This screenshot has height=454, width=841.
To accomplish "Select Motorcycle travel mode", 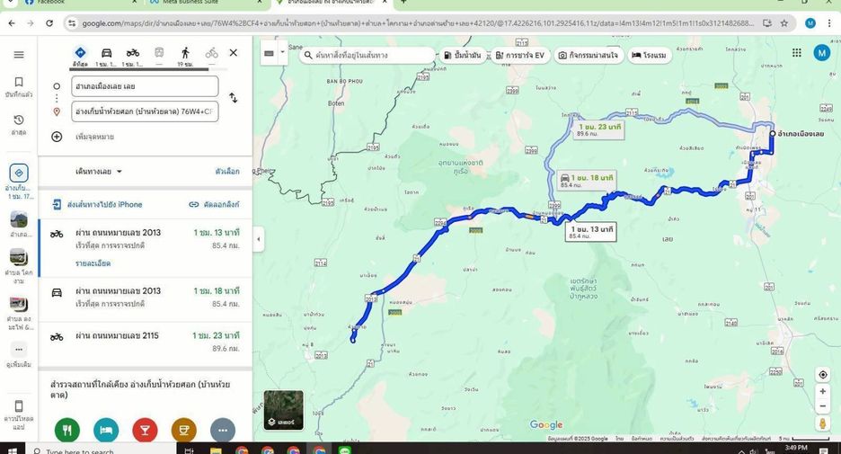I will tap(132, 55).
